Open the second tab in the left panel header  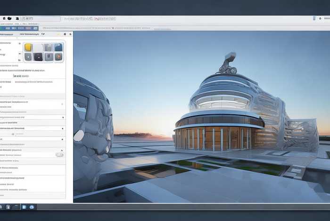(x=29, y=34)
